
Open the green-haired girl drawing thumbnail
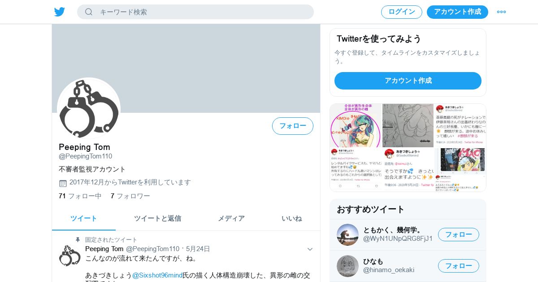(x=356, y=126)
